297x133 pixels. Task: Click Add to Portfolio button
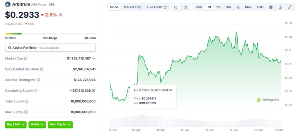point(50,48)
